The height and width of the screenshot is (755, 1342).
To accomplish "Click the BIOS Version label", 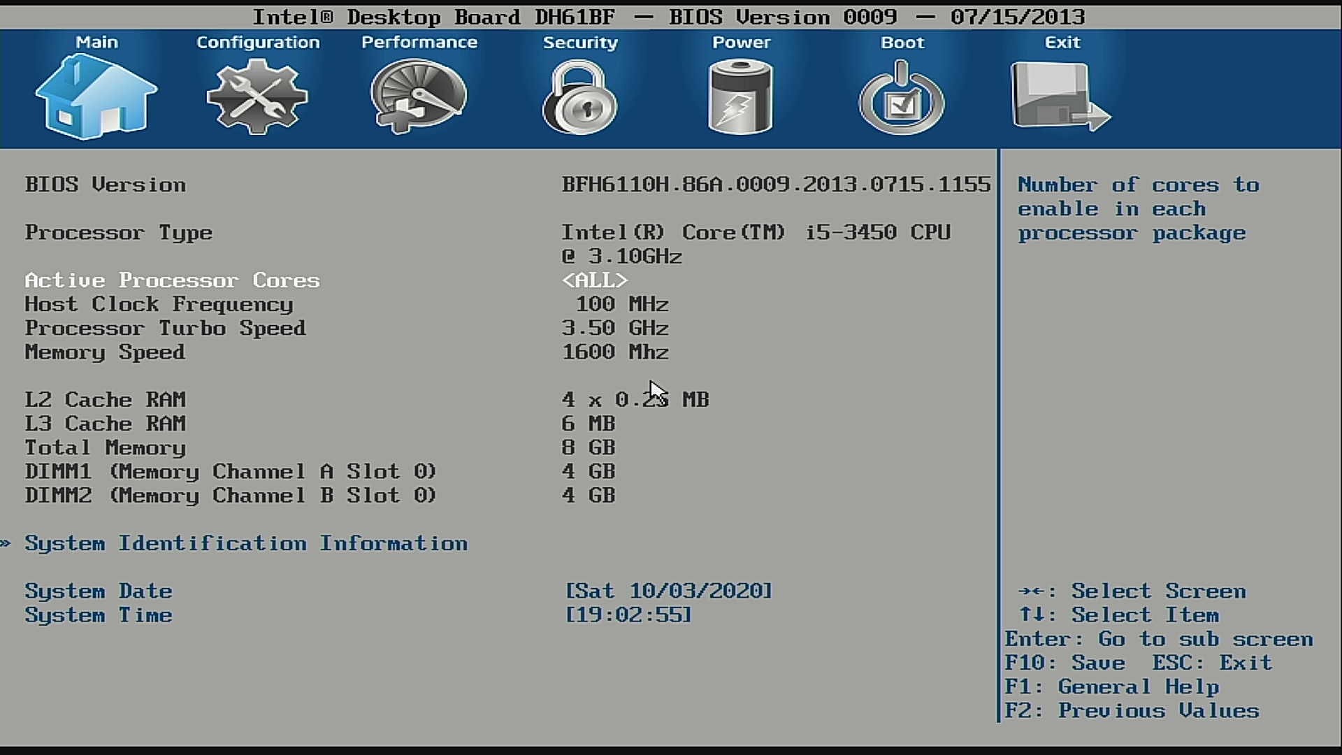I will (x=106, y=185).
